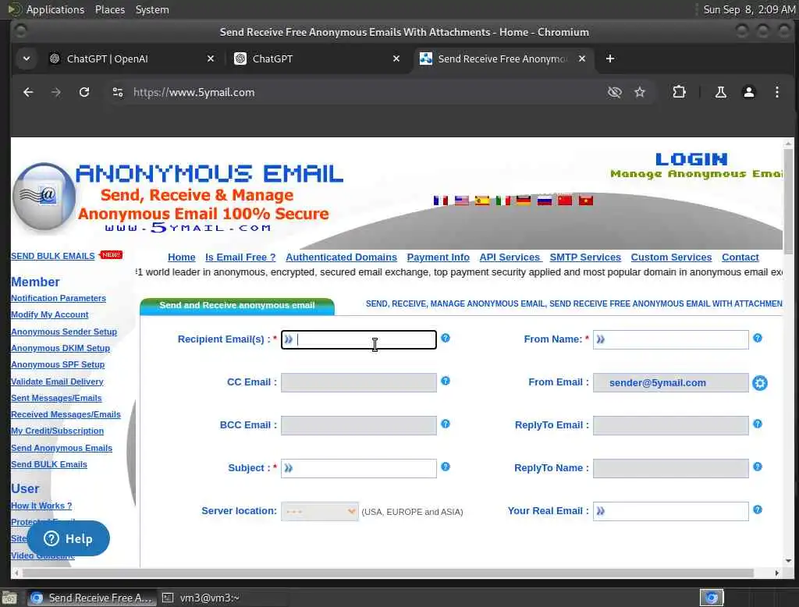Viewport: 799px width, 607px height.
Task: Click the help icon beside ReplyTo Name
Action: [757, 467]
